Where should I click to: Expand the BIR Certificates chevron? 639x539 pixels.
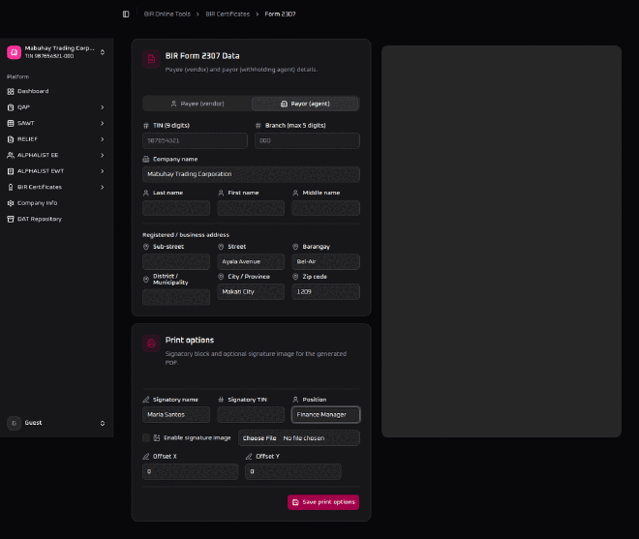click(103, 187)
